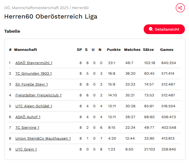This screenshot has height=164, width=189.
Task: Click the breadcrumb OÖ. Mannschaftsmeisterschaft 2025 / Herren60
Action: 47,8
